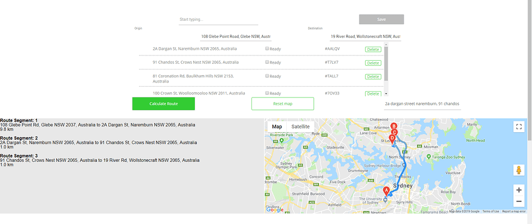The image size is (532, 224).
Task: Click the Taronga Zoo Sydney map pin
Action: (429, 156)
